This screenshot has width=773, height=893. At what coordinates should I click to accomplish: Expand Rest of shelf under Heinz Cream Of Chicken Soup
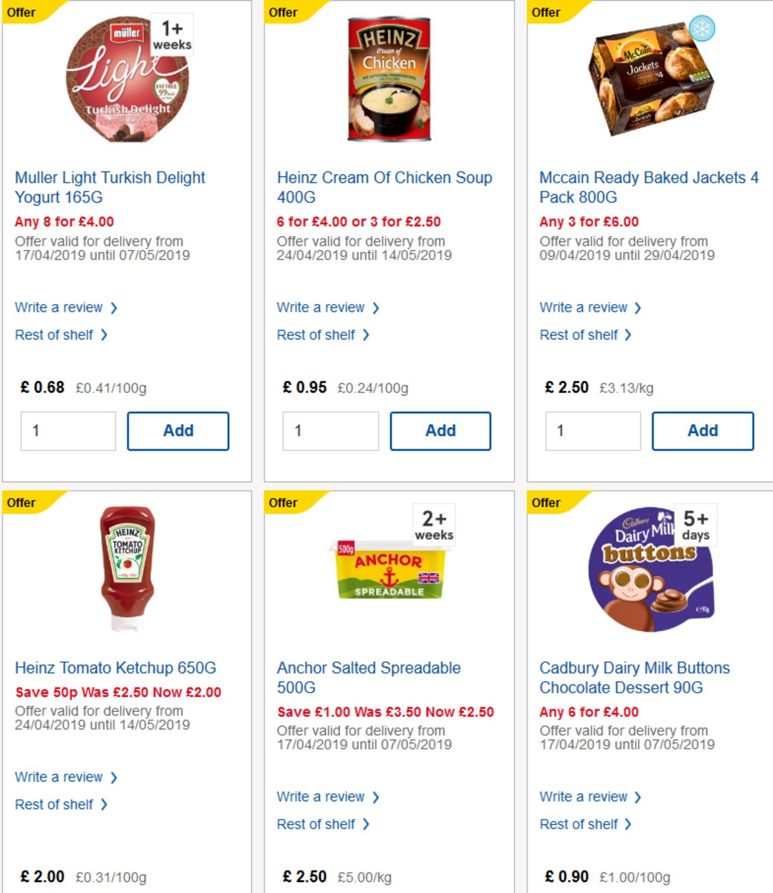(317, 335)
